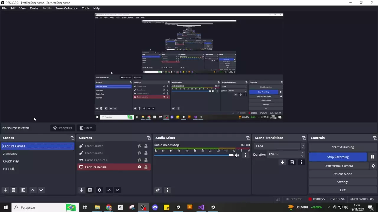Image resolution: width=378 pixels, height=212 pixels.
Task: Enable Studio Mode
Action: [x=343, y=174]
